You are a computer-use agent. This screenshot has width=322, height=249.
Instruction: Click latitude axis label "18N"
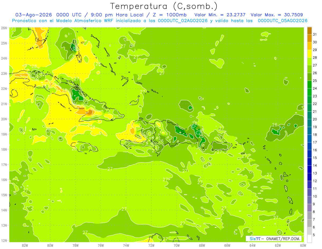[x=4, y=149]
